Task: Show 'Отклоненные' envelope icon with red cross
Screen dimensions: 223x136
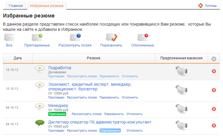Action: (x=143, y=37)
